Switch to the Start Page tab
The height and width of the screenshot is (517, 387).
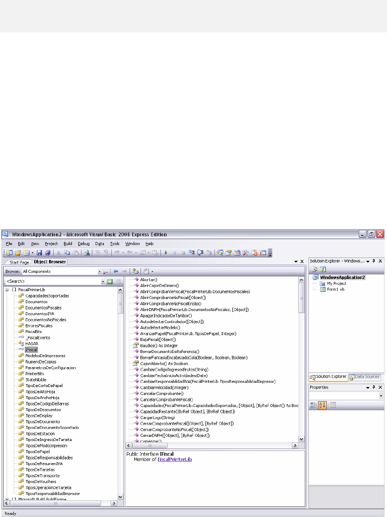pos(19,262)
